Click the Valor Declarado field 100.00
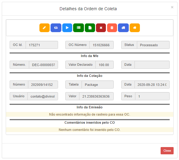This screenshot has height=160, width=179. point(104,65)
